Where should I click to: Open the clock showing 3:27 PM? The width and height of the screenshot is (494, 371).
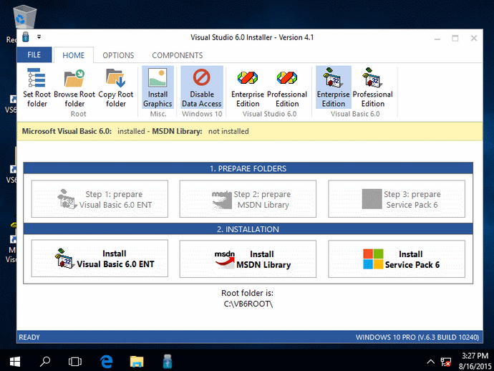pos(475,361)
